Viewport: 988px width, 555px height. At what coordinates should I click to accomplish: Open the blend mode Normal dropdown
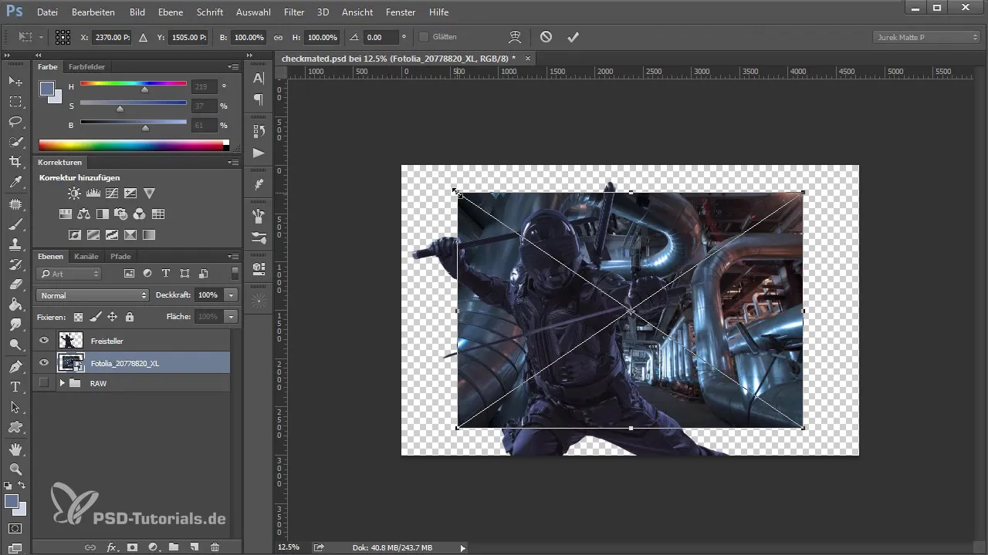pyautogui.click(x=93, y=295)
